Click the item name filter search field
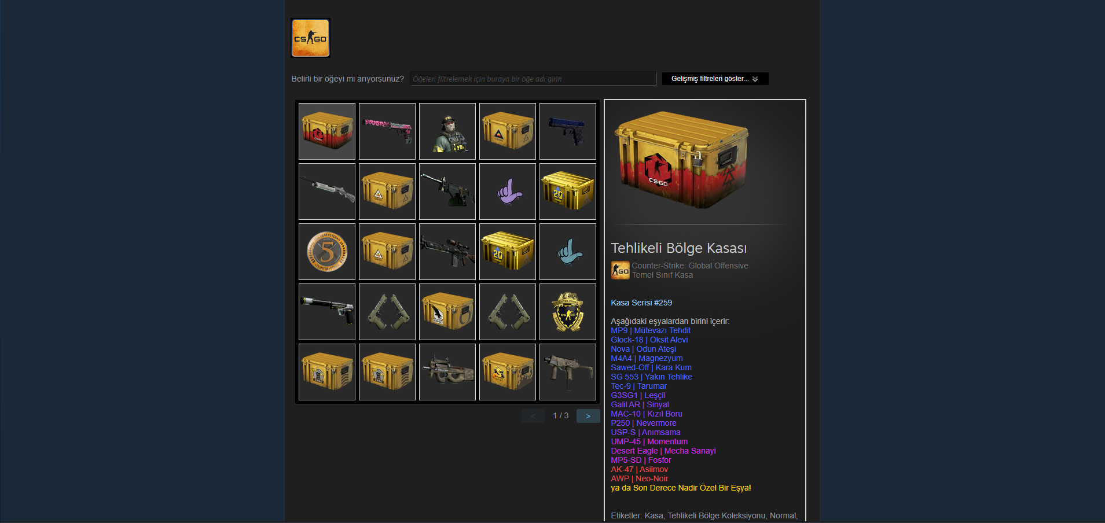Viewport: 1105px width, 523px height. click(533, 79)
